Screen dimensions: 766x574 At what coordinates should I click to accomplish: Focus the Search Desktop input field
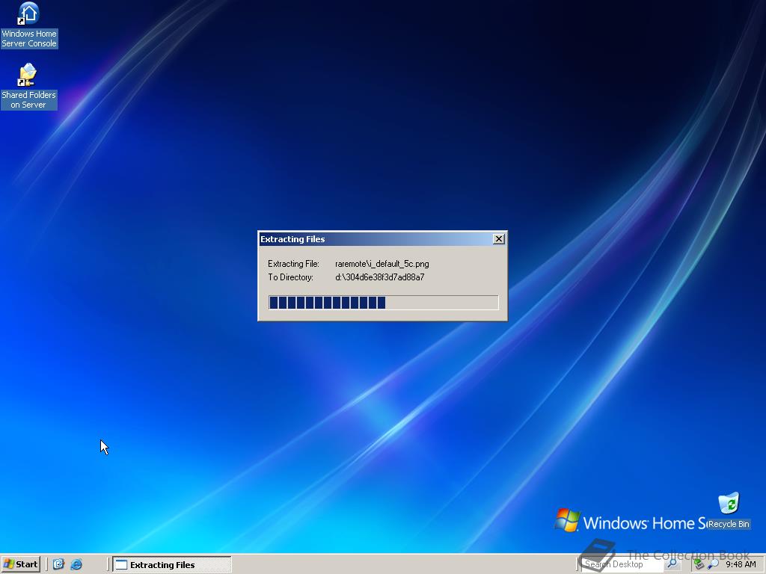(622, 564)
